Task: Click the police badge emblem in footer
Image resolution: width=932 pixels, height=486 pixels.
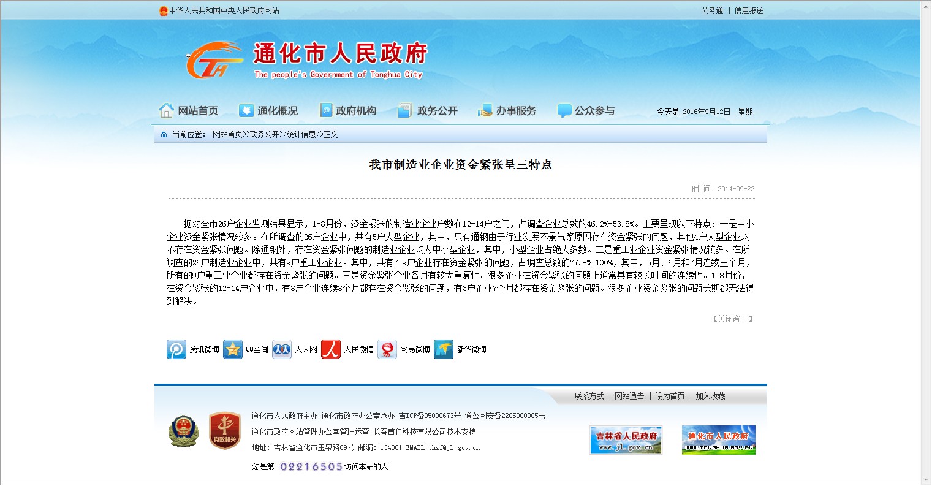Action: pos(183,431)
